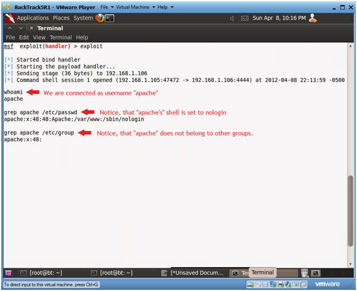The width and height of the screenshot is (357, 291).
Task: Click the BackTrack dragon logo in top panel
Action: (x=10, y=18)
